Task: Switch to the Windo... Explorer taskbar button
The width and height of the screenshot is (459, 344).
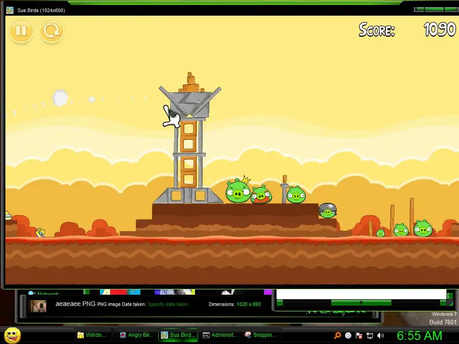Action: click(x=93, y=335)
